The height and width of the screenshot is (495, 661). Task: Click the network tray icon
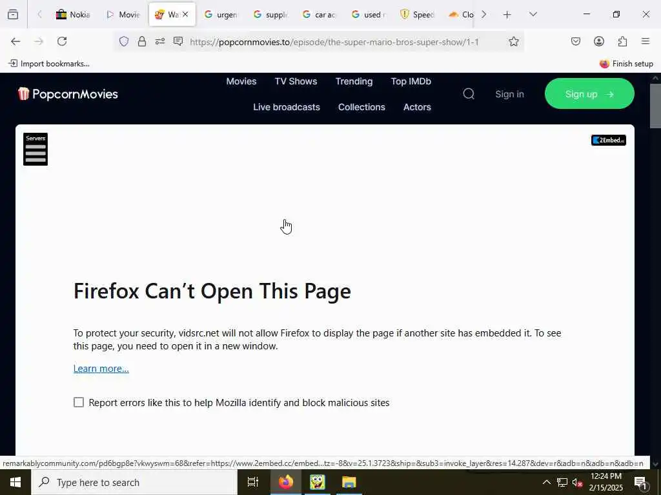pyautogui.click(x=562, y=482)
